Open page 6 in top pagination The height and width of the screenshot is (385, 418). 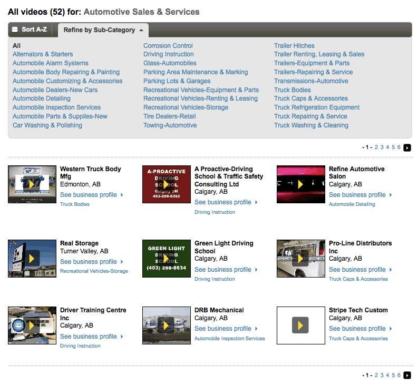coord(399,147)
